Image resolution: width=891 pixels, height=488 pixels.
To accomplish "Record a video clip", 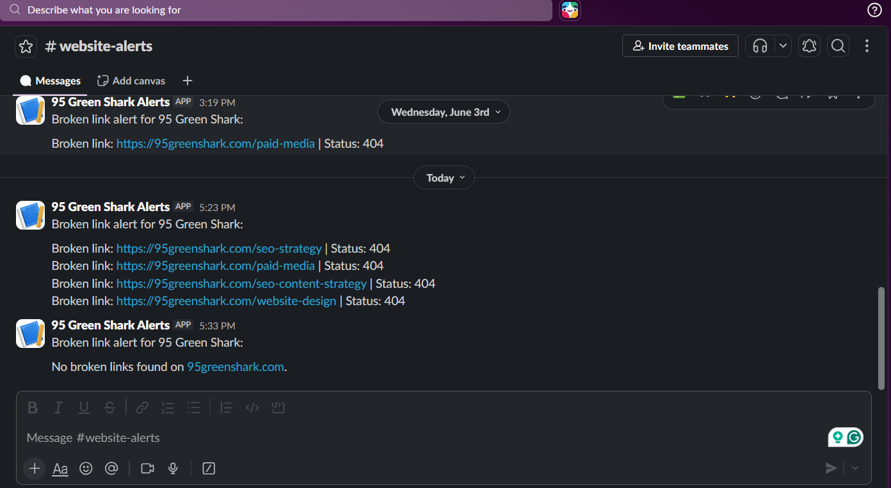I will pyautogui.click(x=147, y=469).
